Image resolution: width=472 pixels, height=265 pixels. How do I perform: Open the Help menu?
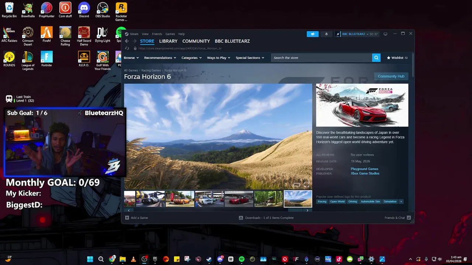coord(181,34)
